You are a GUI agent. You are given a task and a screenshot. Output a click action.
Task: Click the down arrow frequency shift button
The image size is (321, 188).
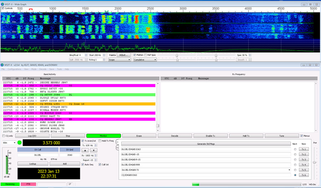93,150
